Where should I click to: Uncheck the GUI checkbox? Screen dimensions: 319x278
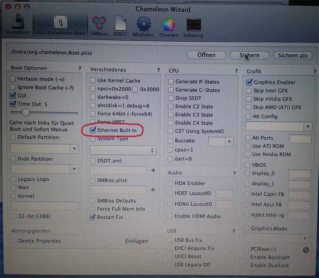pyautogui.click(x=13, y=95)
